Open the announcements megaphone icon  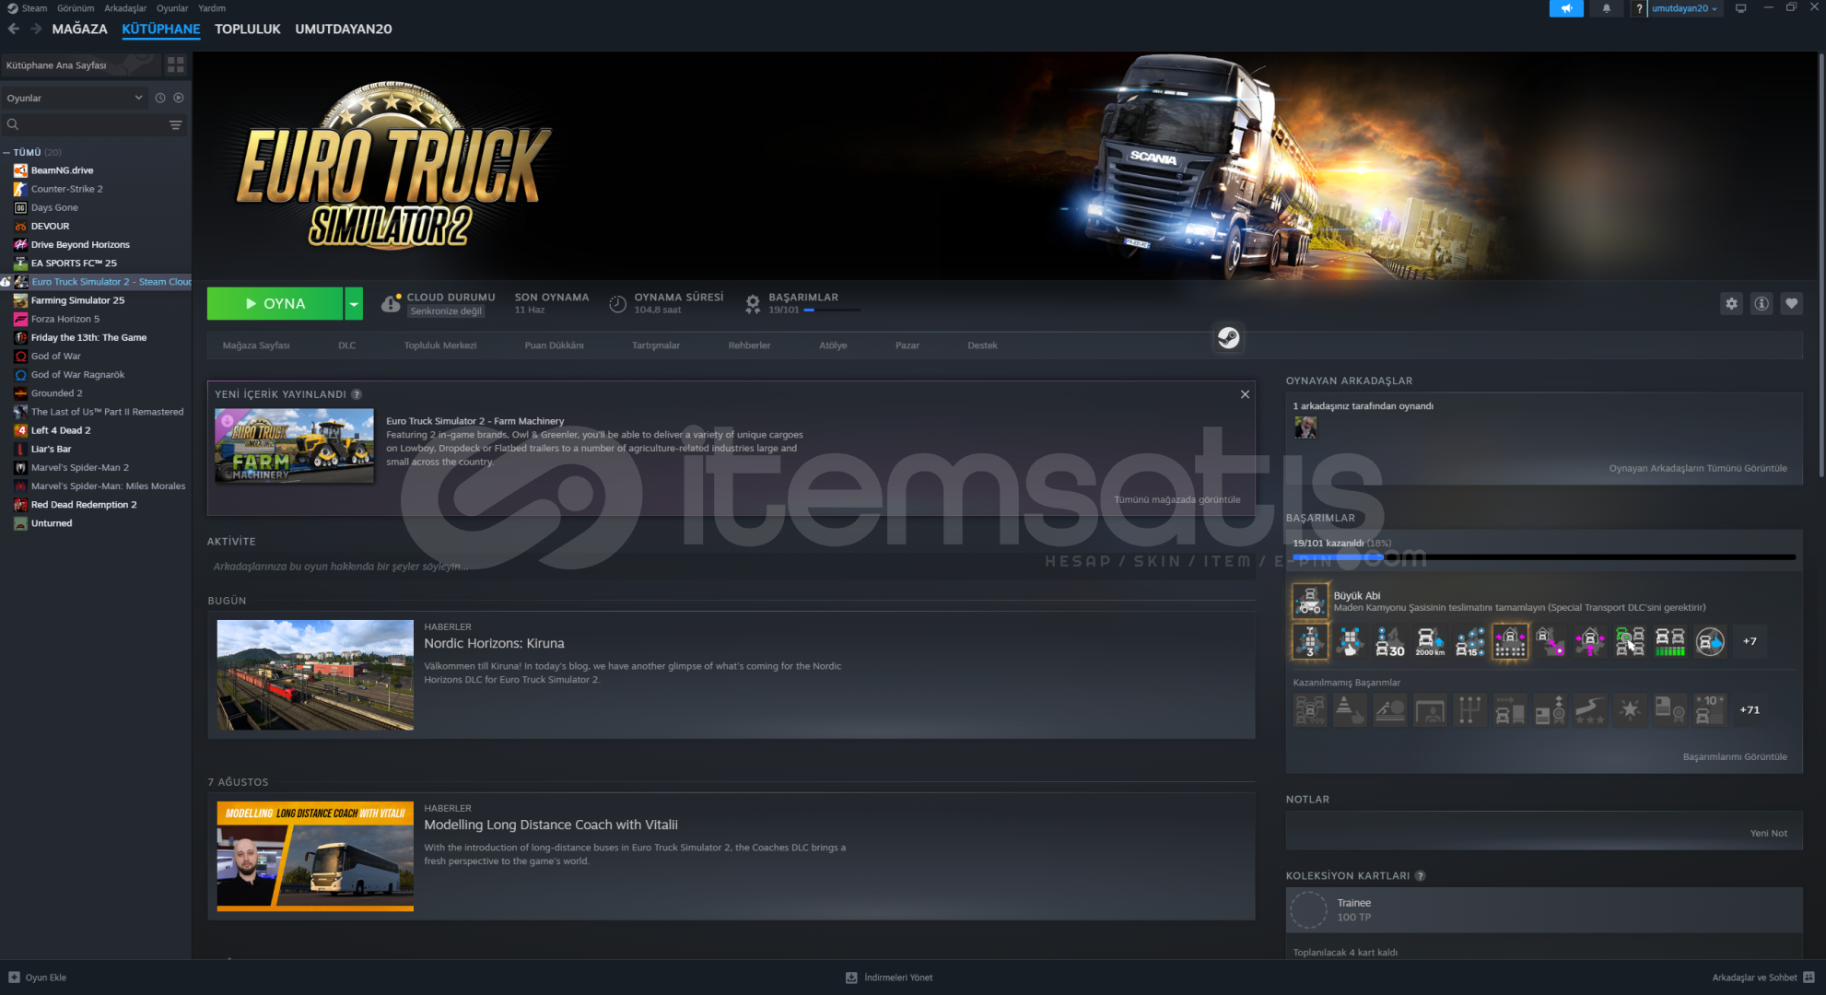click(1566, 8)
